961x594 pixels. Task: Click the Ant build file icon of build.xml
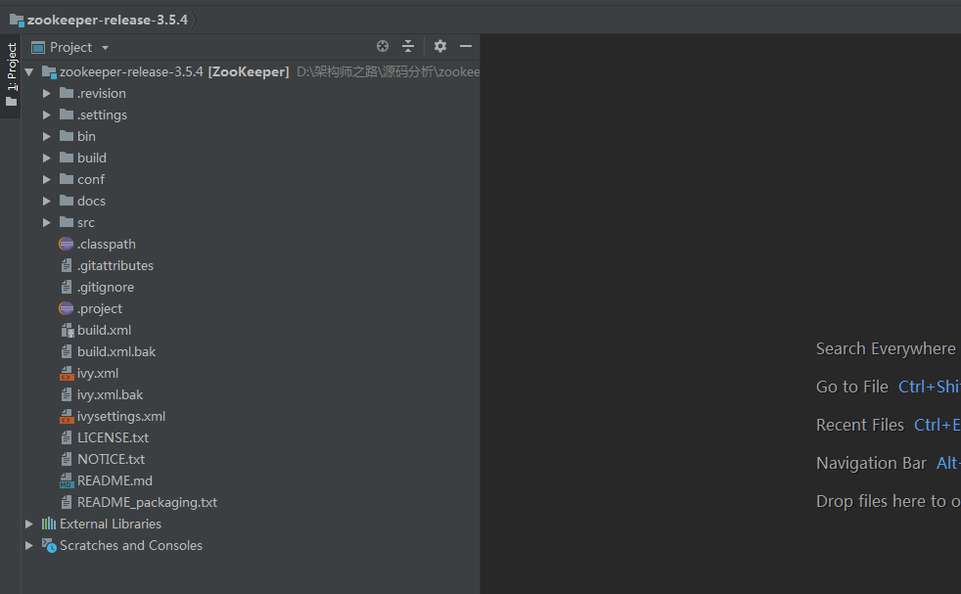[x=67, y=331]
